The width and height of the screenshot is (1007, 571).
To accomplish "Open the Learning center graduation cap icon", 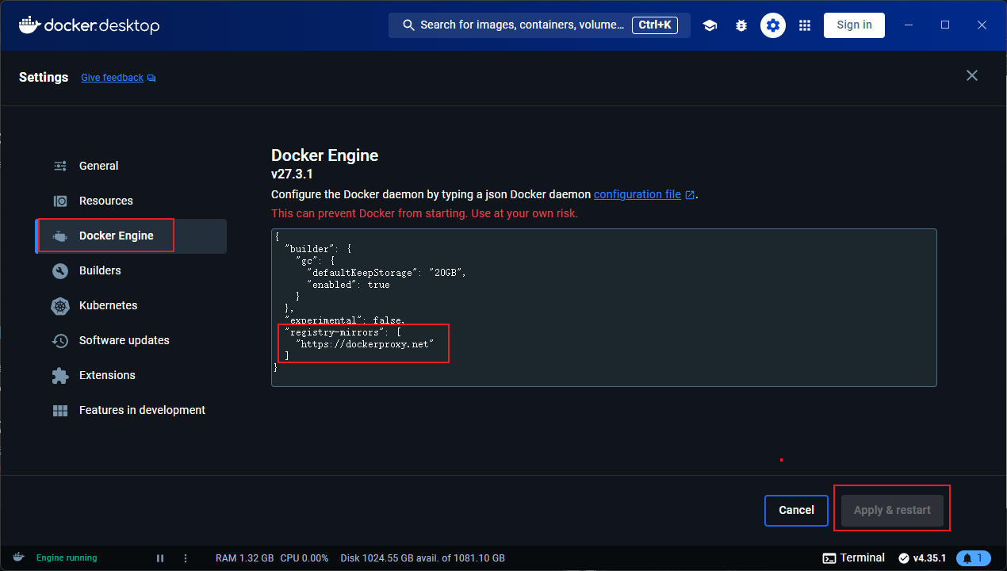I will click(710, 25).
